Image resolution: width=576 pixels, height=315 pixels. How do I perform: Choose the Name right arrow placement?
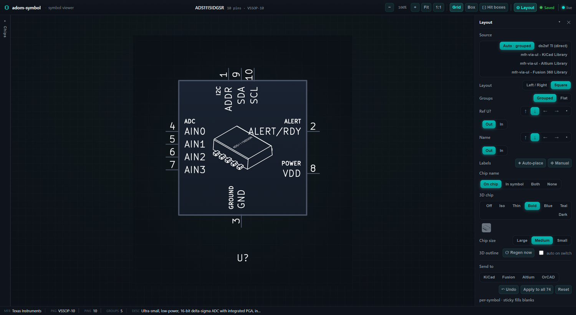[x=556, y=138]
